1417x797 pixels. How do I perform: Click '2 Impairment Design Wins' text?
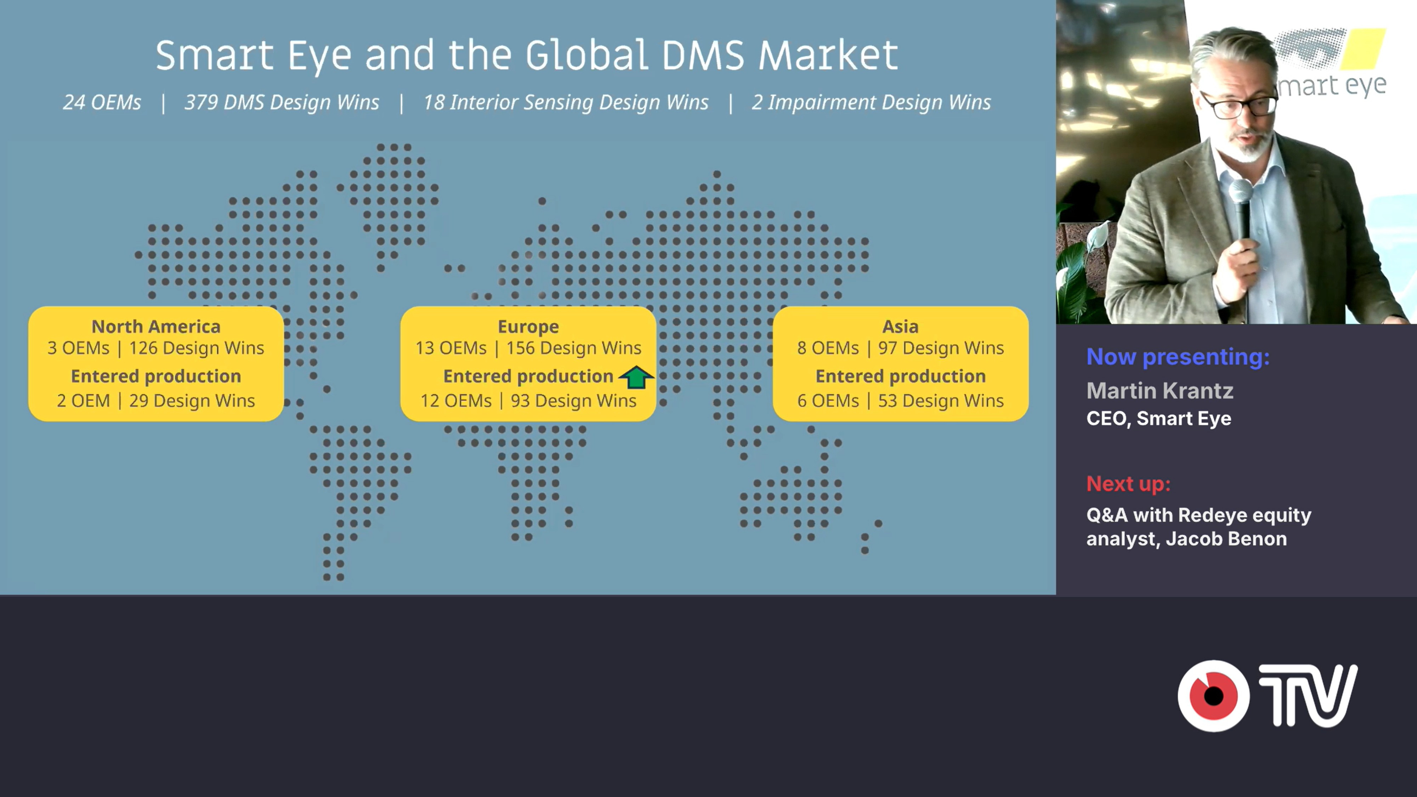(x=871, y=102)
